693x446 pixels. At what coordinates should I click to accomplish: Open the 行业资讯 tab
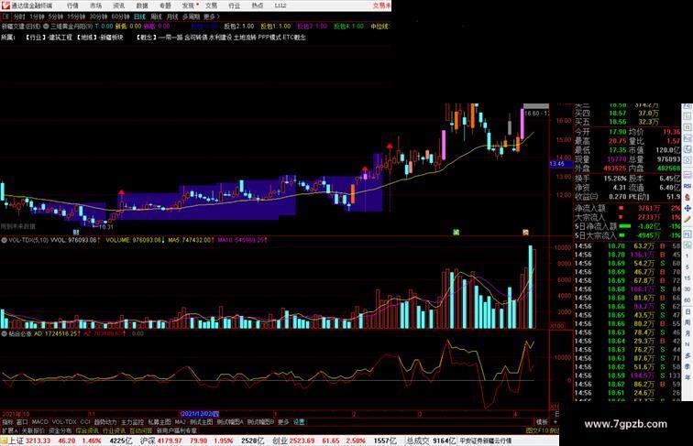114,430
